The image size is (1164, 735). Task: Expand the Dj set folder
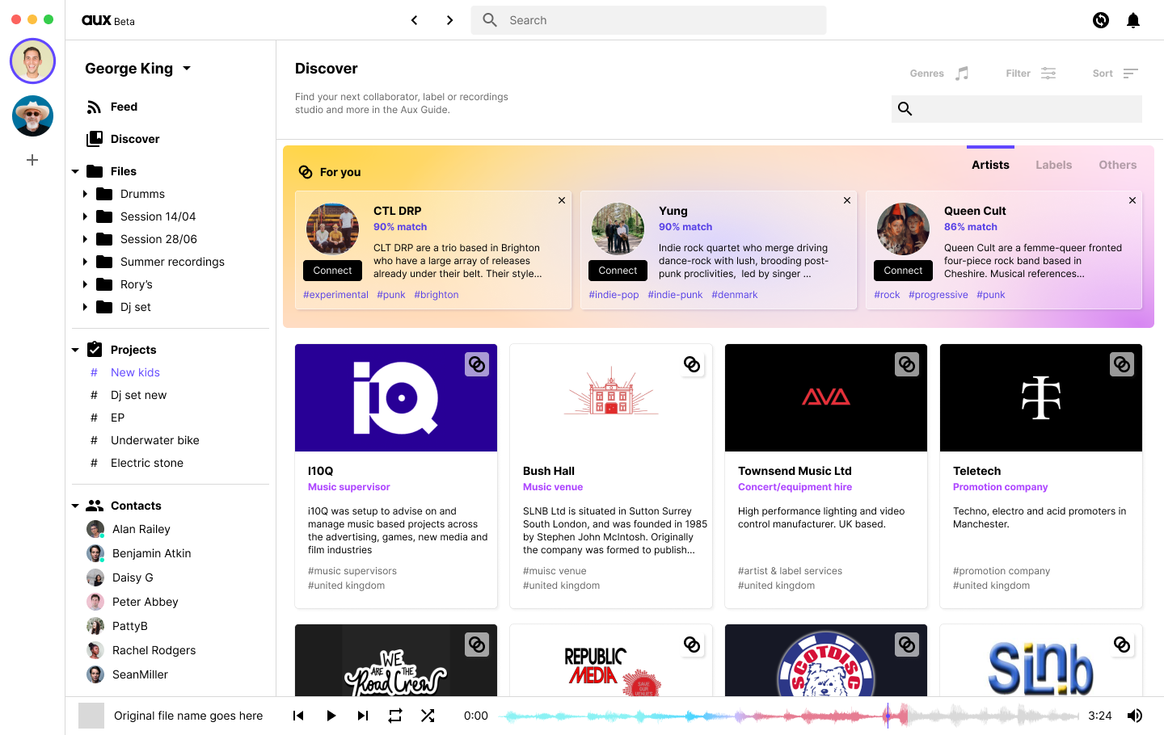(x=85, y=307)
